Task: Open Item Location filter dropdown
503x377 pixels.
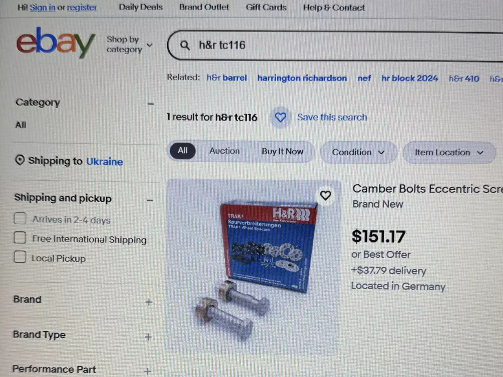Action: click(x=449, y=153)
